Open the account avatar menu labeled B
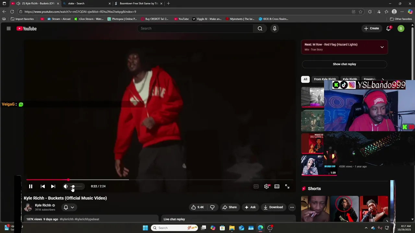The height and width of the screenshot is (233, 415). tap(401, 28)
